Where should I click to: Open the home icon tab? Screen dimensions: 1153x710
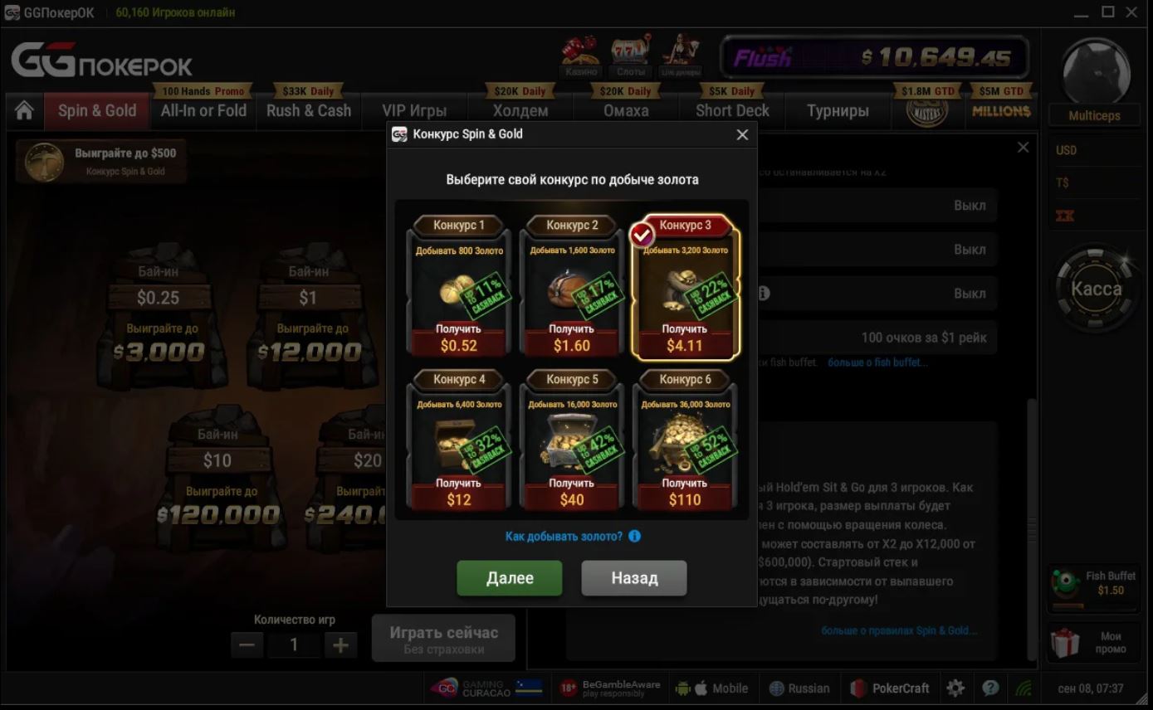pos(24,110)
